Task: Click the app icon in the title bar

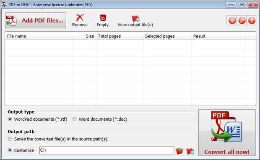Action: click(x=4, y=5)
